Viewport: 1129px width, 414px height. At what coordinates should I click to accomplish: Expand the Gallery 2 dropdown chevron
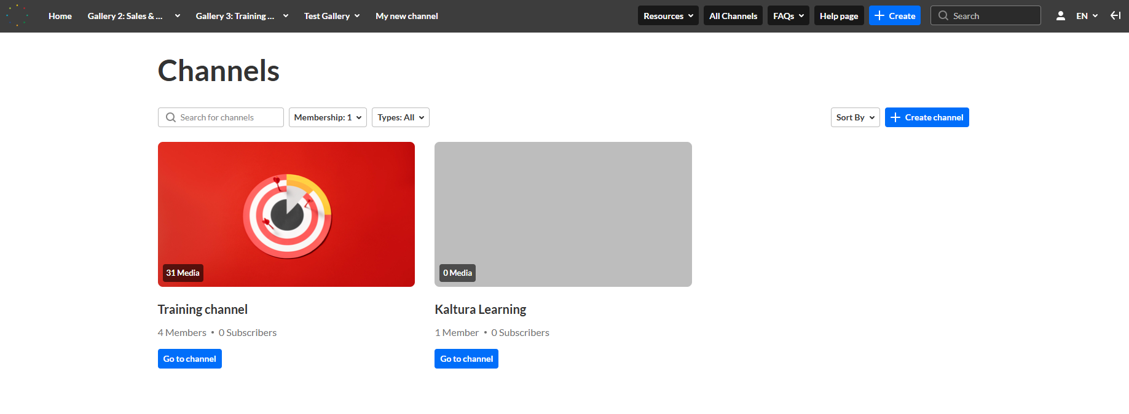click(178, 16)
